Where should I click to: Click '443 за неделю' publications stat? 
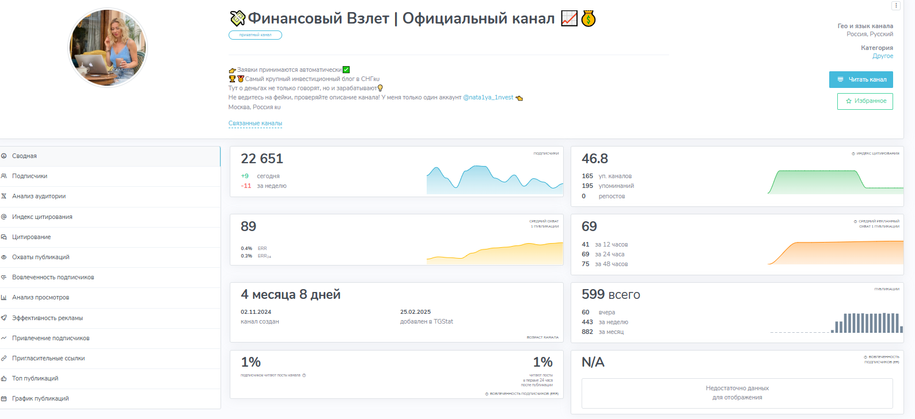coord(605,322)
